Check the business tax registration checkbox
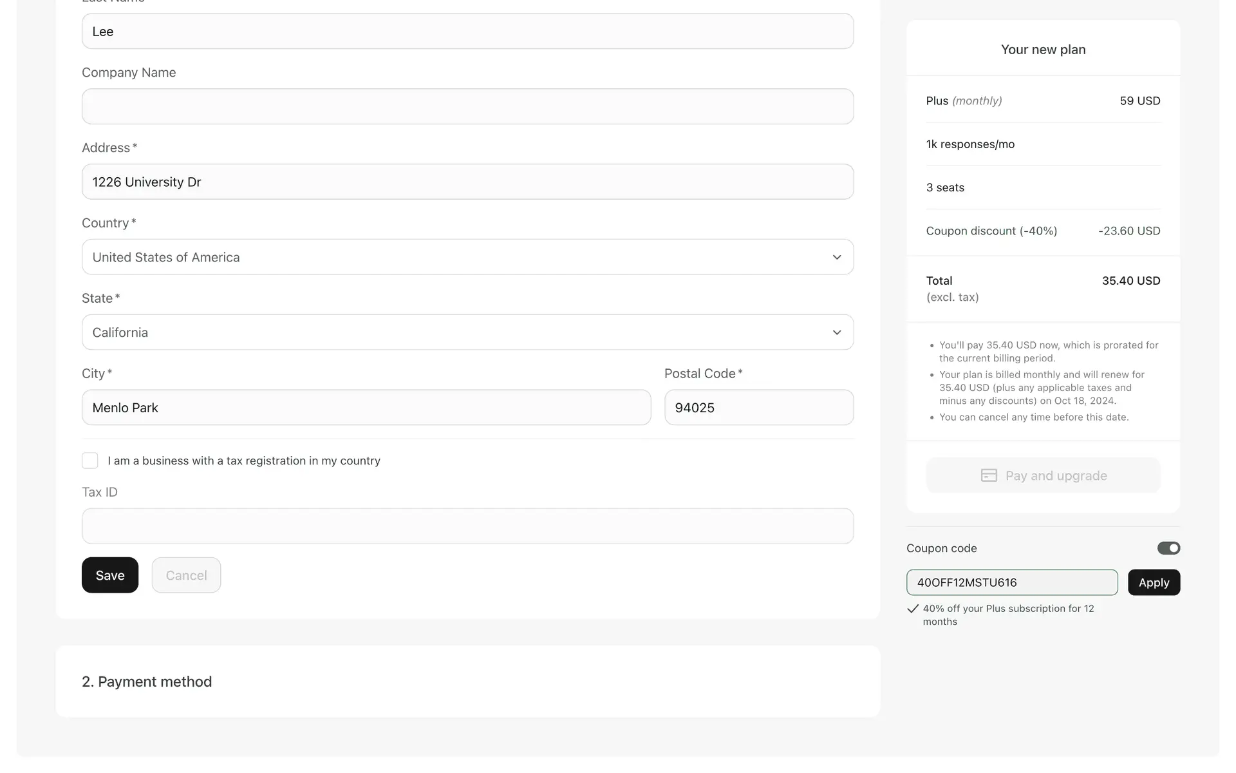Screen dimensions: 1236x773 [x=90, y=461]
